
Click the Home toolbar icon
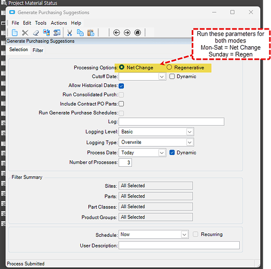pos(137,33)
